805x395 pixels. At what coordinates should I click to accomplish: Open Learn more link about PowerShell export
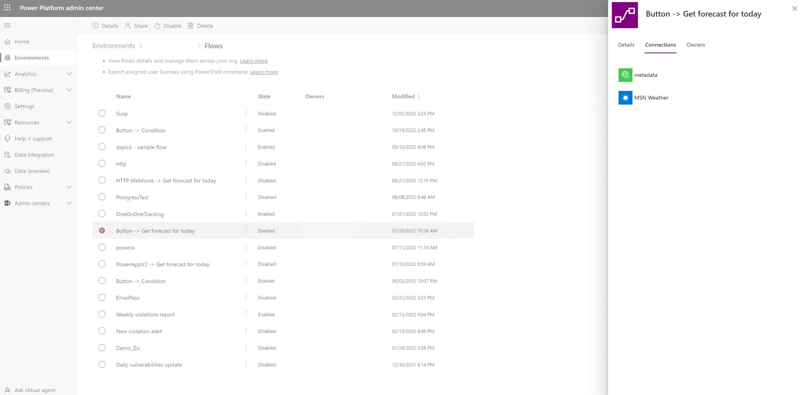pyautogui.click(x=264, y=72)
